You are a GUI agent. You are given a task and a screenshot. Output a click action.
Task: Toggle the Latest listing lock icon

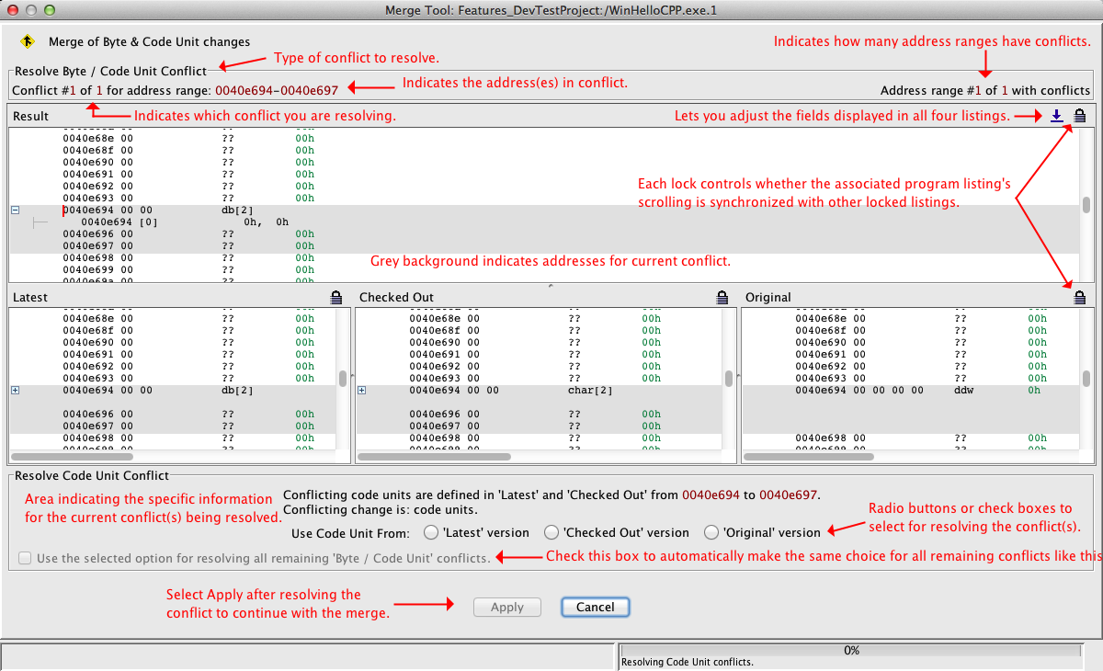pyautogui.click(x=336, y=297)
